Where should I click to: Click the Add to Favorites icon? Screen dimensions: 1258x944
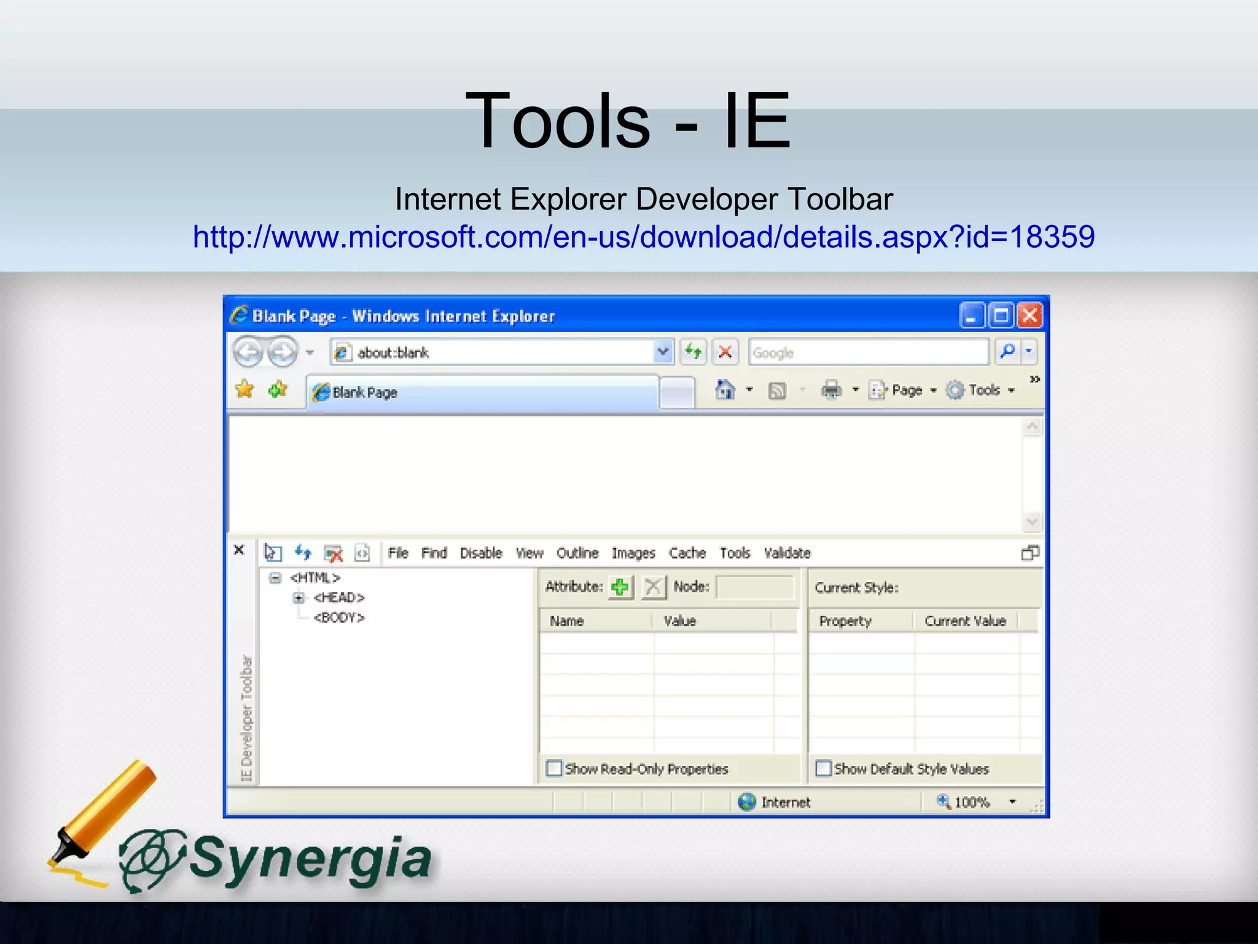pyautogui.click(x=278, y=389)
